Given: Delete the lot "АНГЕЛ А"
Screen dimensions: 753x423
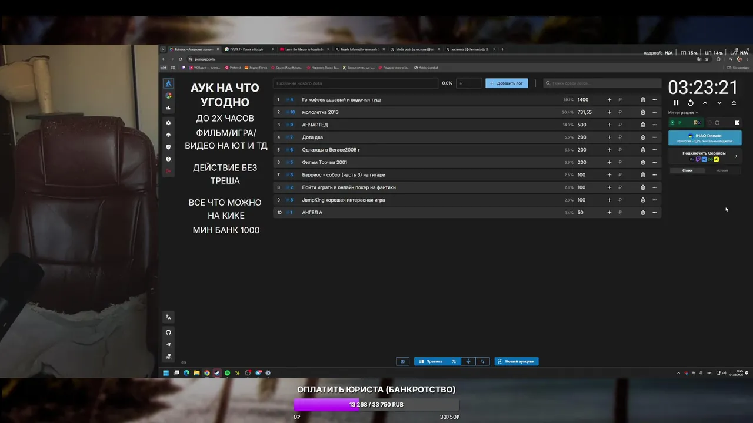Looking at the screenshot, I should coord(642,213).
